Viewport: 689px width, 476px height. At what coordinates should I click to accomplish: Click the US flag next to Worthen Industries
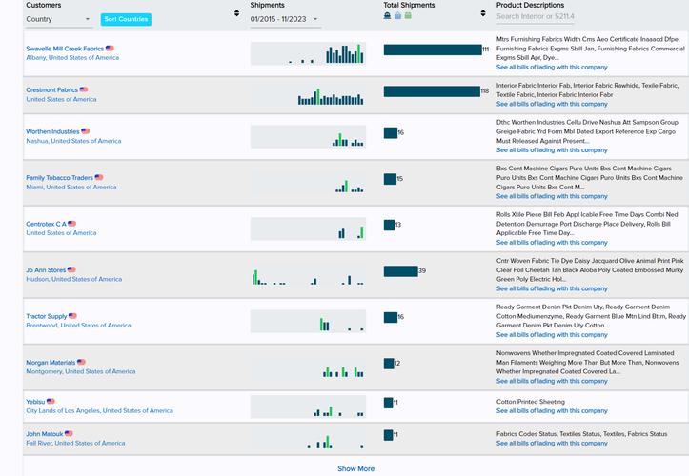click(x=85, y=131)
